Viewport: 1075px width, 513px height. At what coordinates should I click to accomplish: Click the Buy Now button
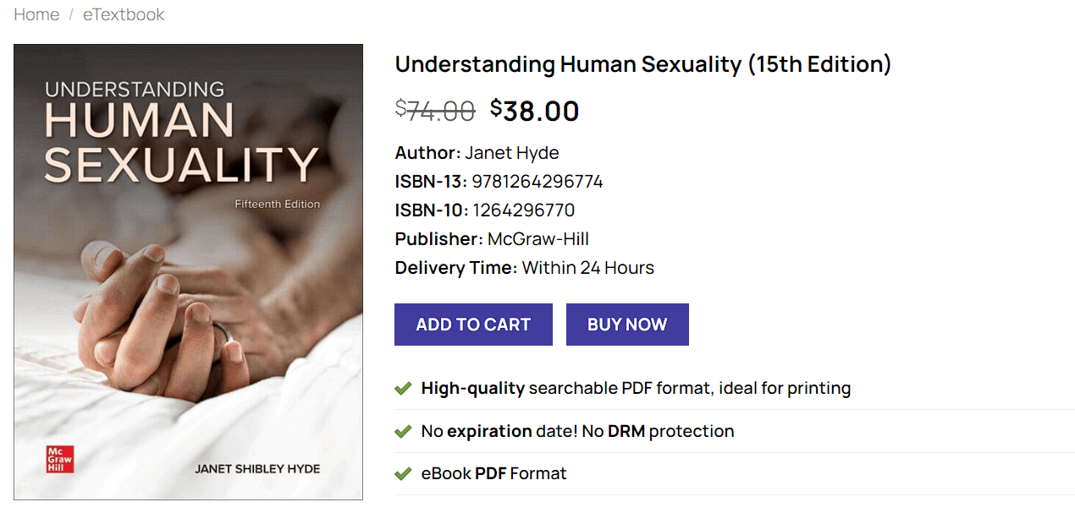(627, 324)
